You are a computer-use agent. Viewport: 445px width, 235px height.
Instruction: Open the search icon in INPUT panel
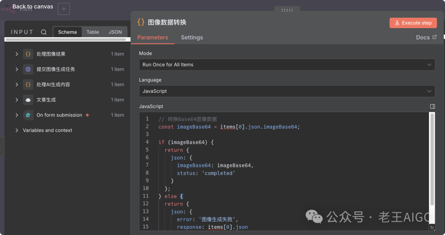(44, 32)
